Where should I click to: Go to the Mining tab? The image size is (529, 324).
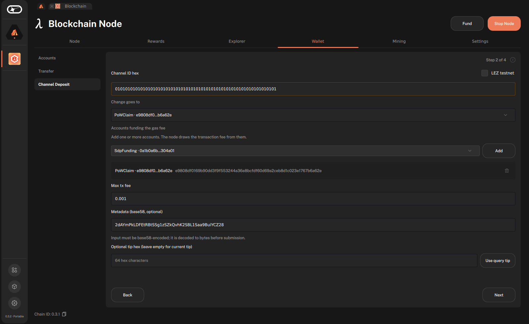pyautogui.click(x=399, y=41)
